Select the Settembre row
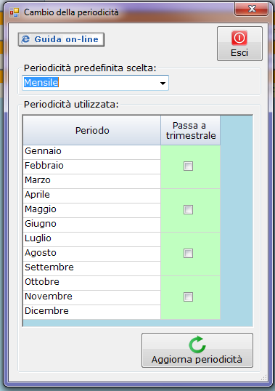Image resolution: width=275 pixels, height=391 pixels. (x=92, y=268)
